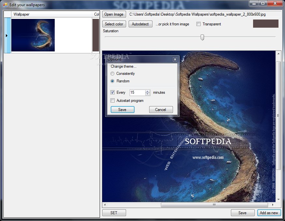
Task: Click the image file path field
Action: 205,14
